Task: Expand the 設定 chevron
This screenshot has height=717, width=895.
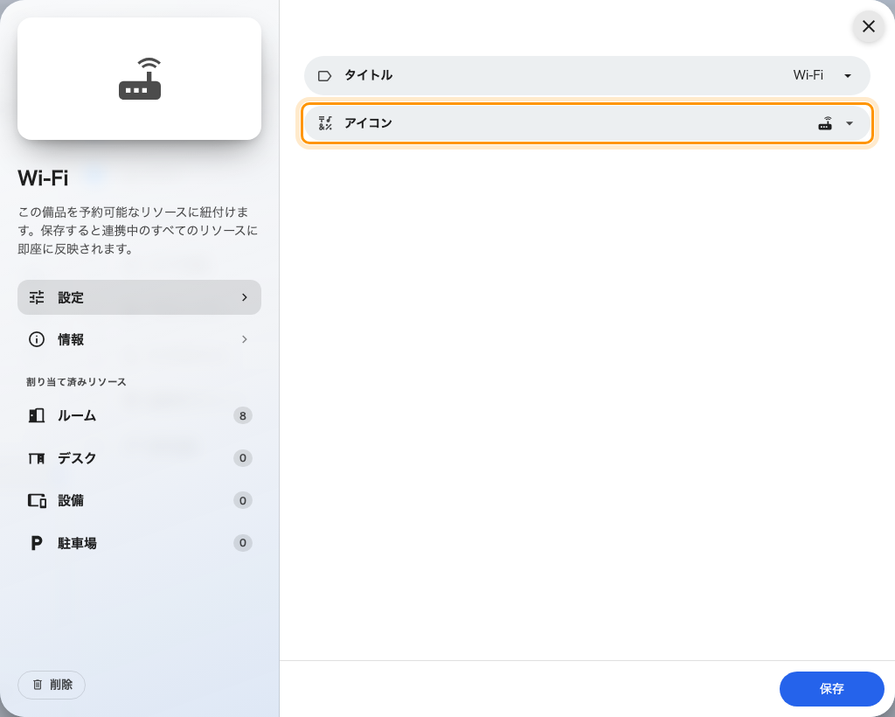Action: tap(245, 297)
